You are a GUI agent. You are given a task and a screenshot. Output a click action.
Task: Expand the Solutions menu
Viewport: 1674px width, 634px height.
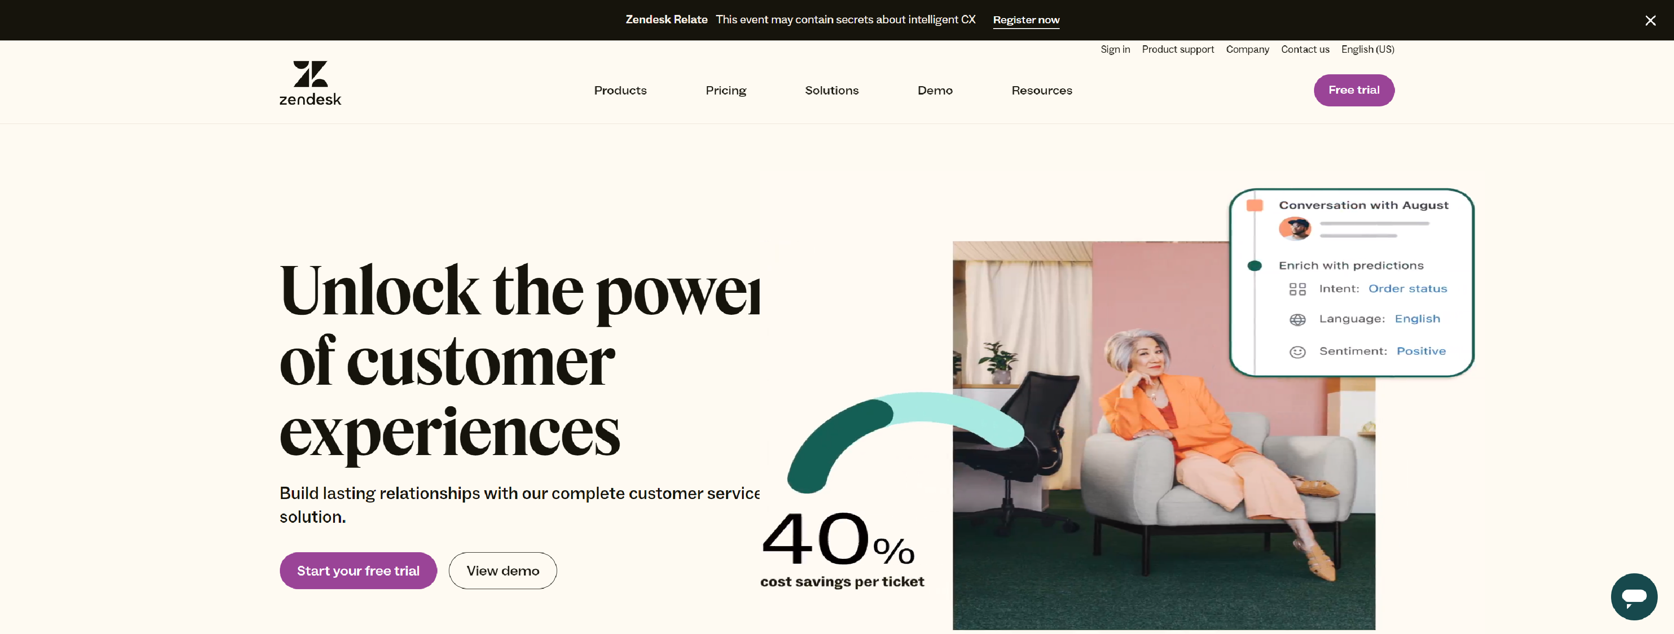click(x=831, y=90)
